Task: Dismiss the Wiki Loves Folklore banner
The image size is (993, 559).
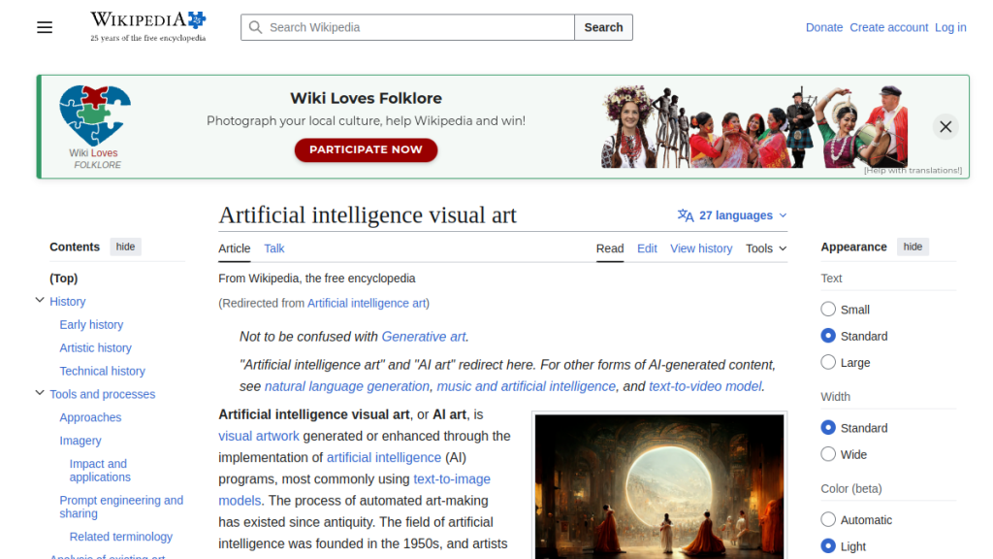Action: coord(945,126)
